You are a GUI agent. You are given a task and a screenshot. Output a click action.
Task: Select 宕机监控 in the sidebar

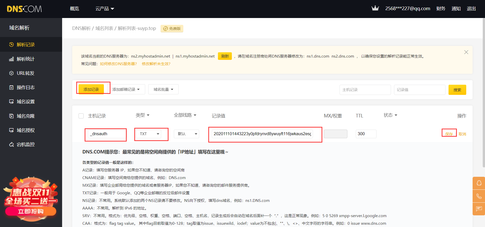[x=31, y=145]
